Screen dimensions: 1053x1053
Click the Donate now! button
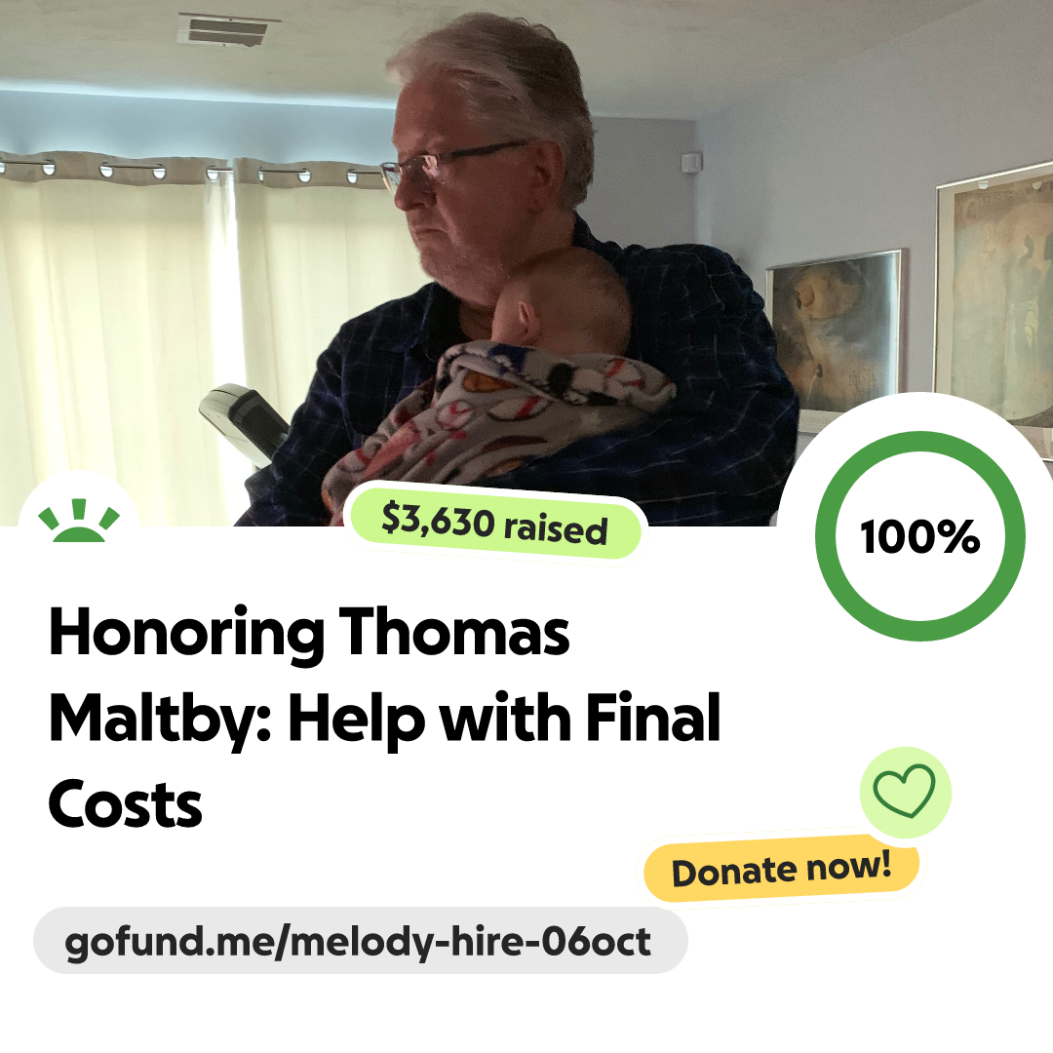click(781, 869)
